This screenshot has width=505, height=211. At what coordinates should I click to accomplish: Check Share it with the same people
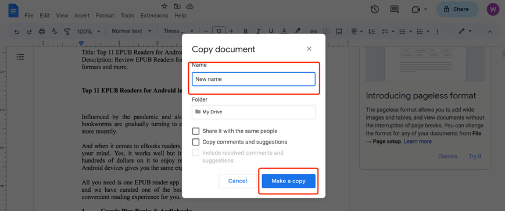(x=195, y=131)
